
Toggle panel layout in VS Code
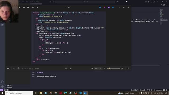click(x=151, y=2)
